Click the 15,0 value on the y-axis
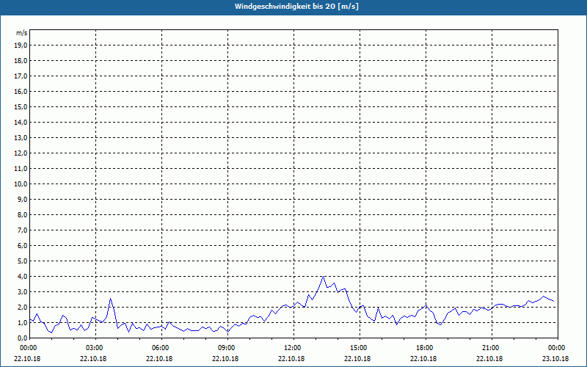The image size is (587, 367). 21,106
